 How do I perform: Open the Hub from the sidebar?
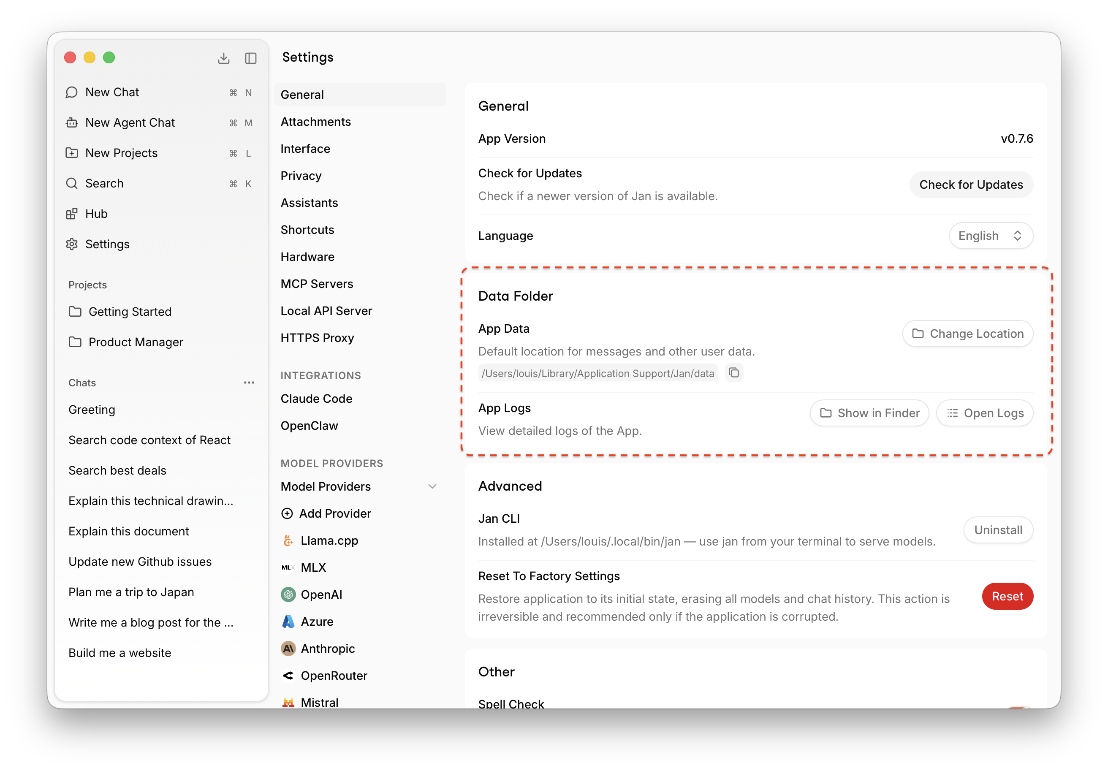click(x=96, y=214)
